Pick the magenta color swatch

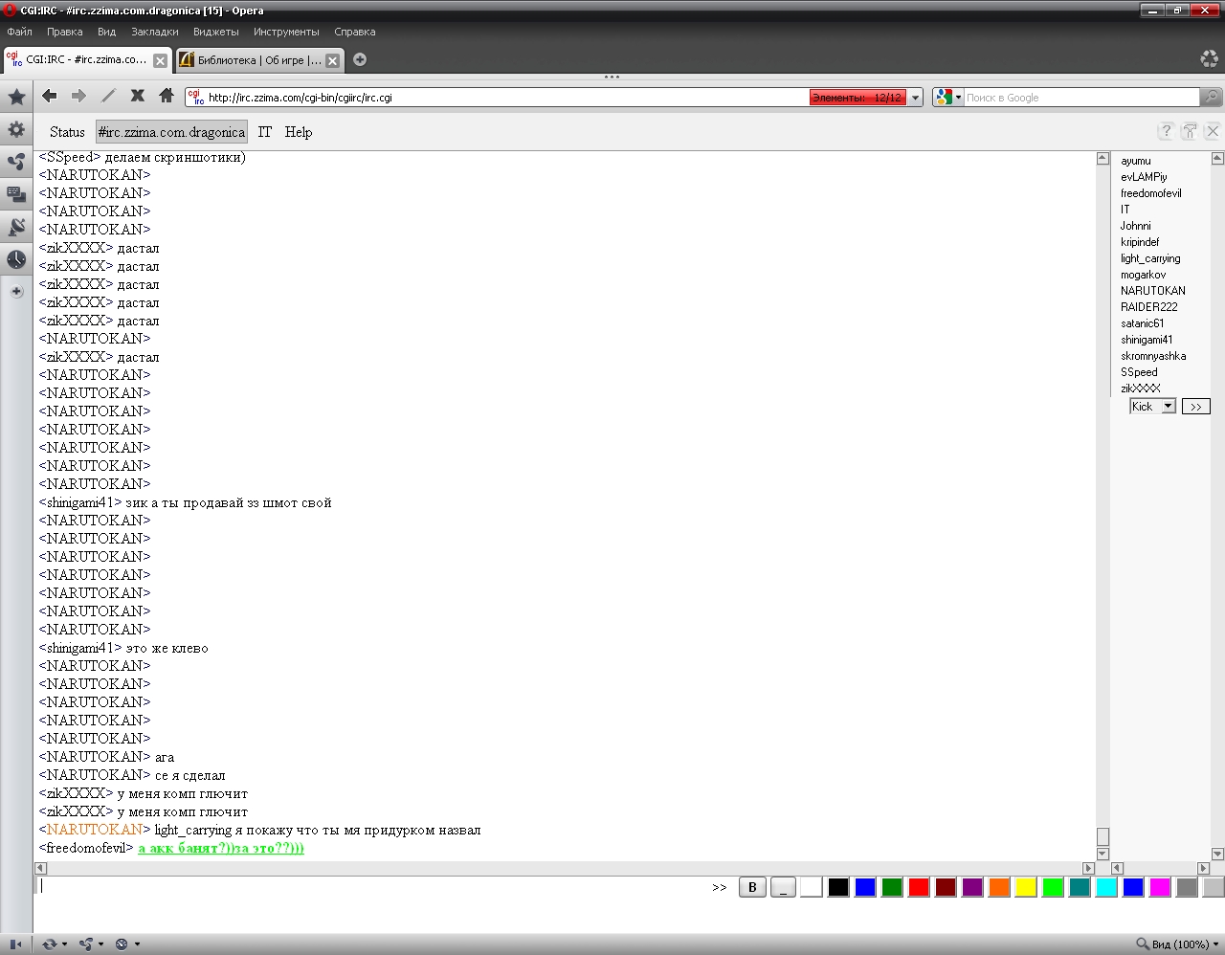click(x=1160, y=887)
